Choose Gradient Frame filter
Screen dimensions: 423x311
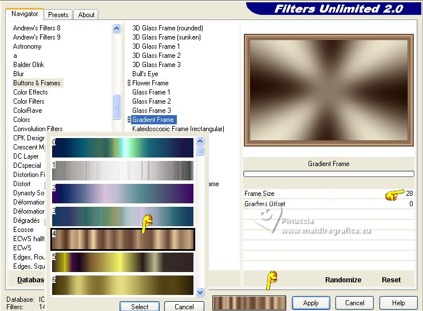[153, 120]
